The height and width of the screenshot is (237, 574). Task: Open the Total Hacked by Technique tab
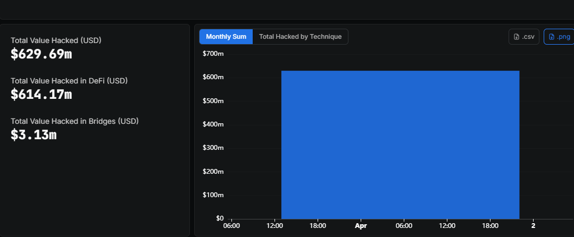point(300,37)
